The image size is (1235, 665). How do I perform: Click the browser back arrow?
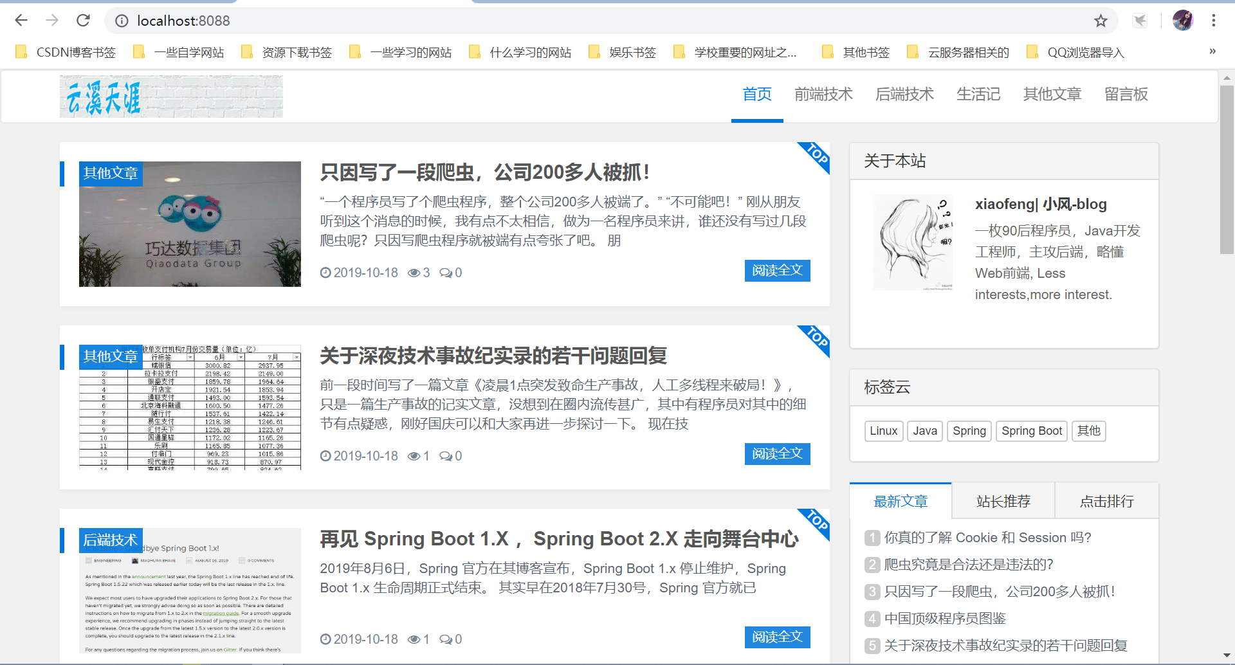[x=21, y=21]
